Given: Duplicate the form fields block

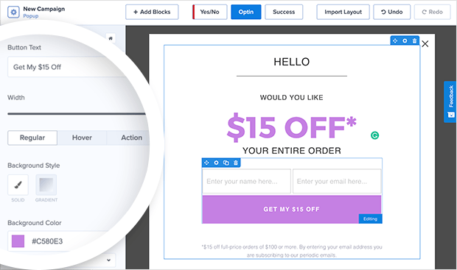Looking at the screenshot, I should pos(226,163).
